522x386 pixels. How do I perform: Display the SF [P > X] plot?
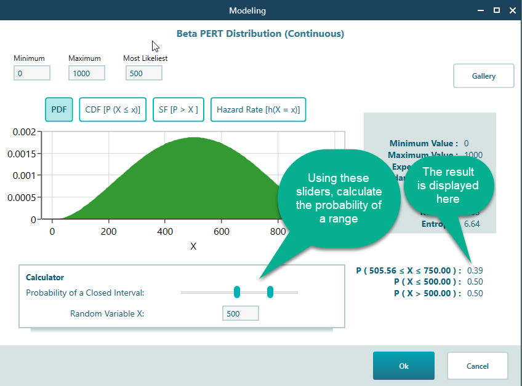tap(179, 109)
